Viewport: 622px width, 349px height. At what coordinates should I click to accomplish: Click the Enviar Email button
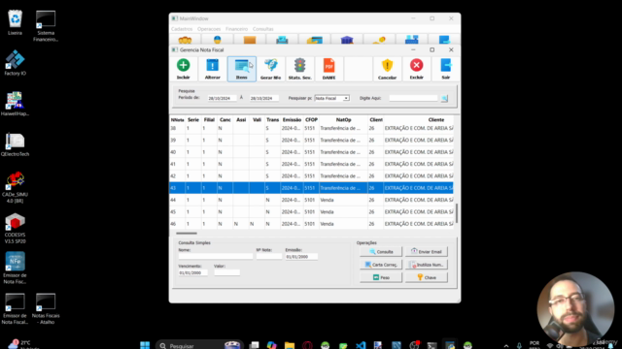click(x=427, y=252)
